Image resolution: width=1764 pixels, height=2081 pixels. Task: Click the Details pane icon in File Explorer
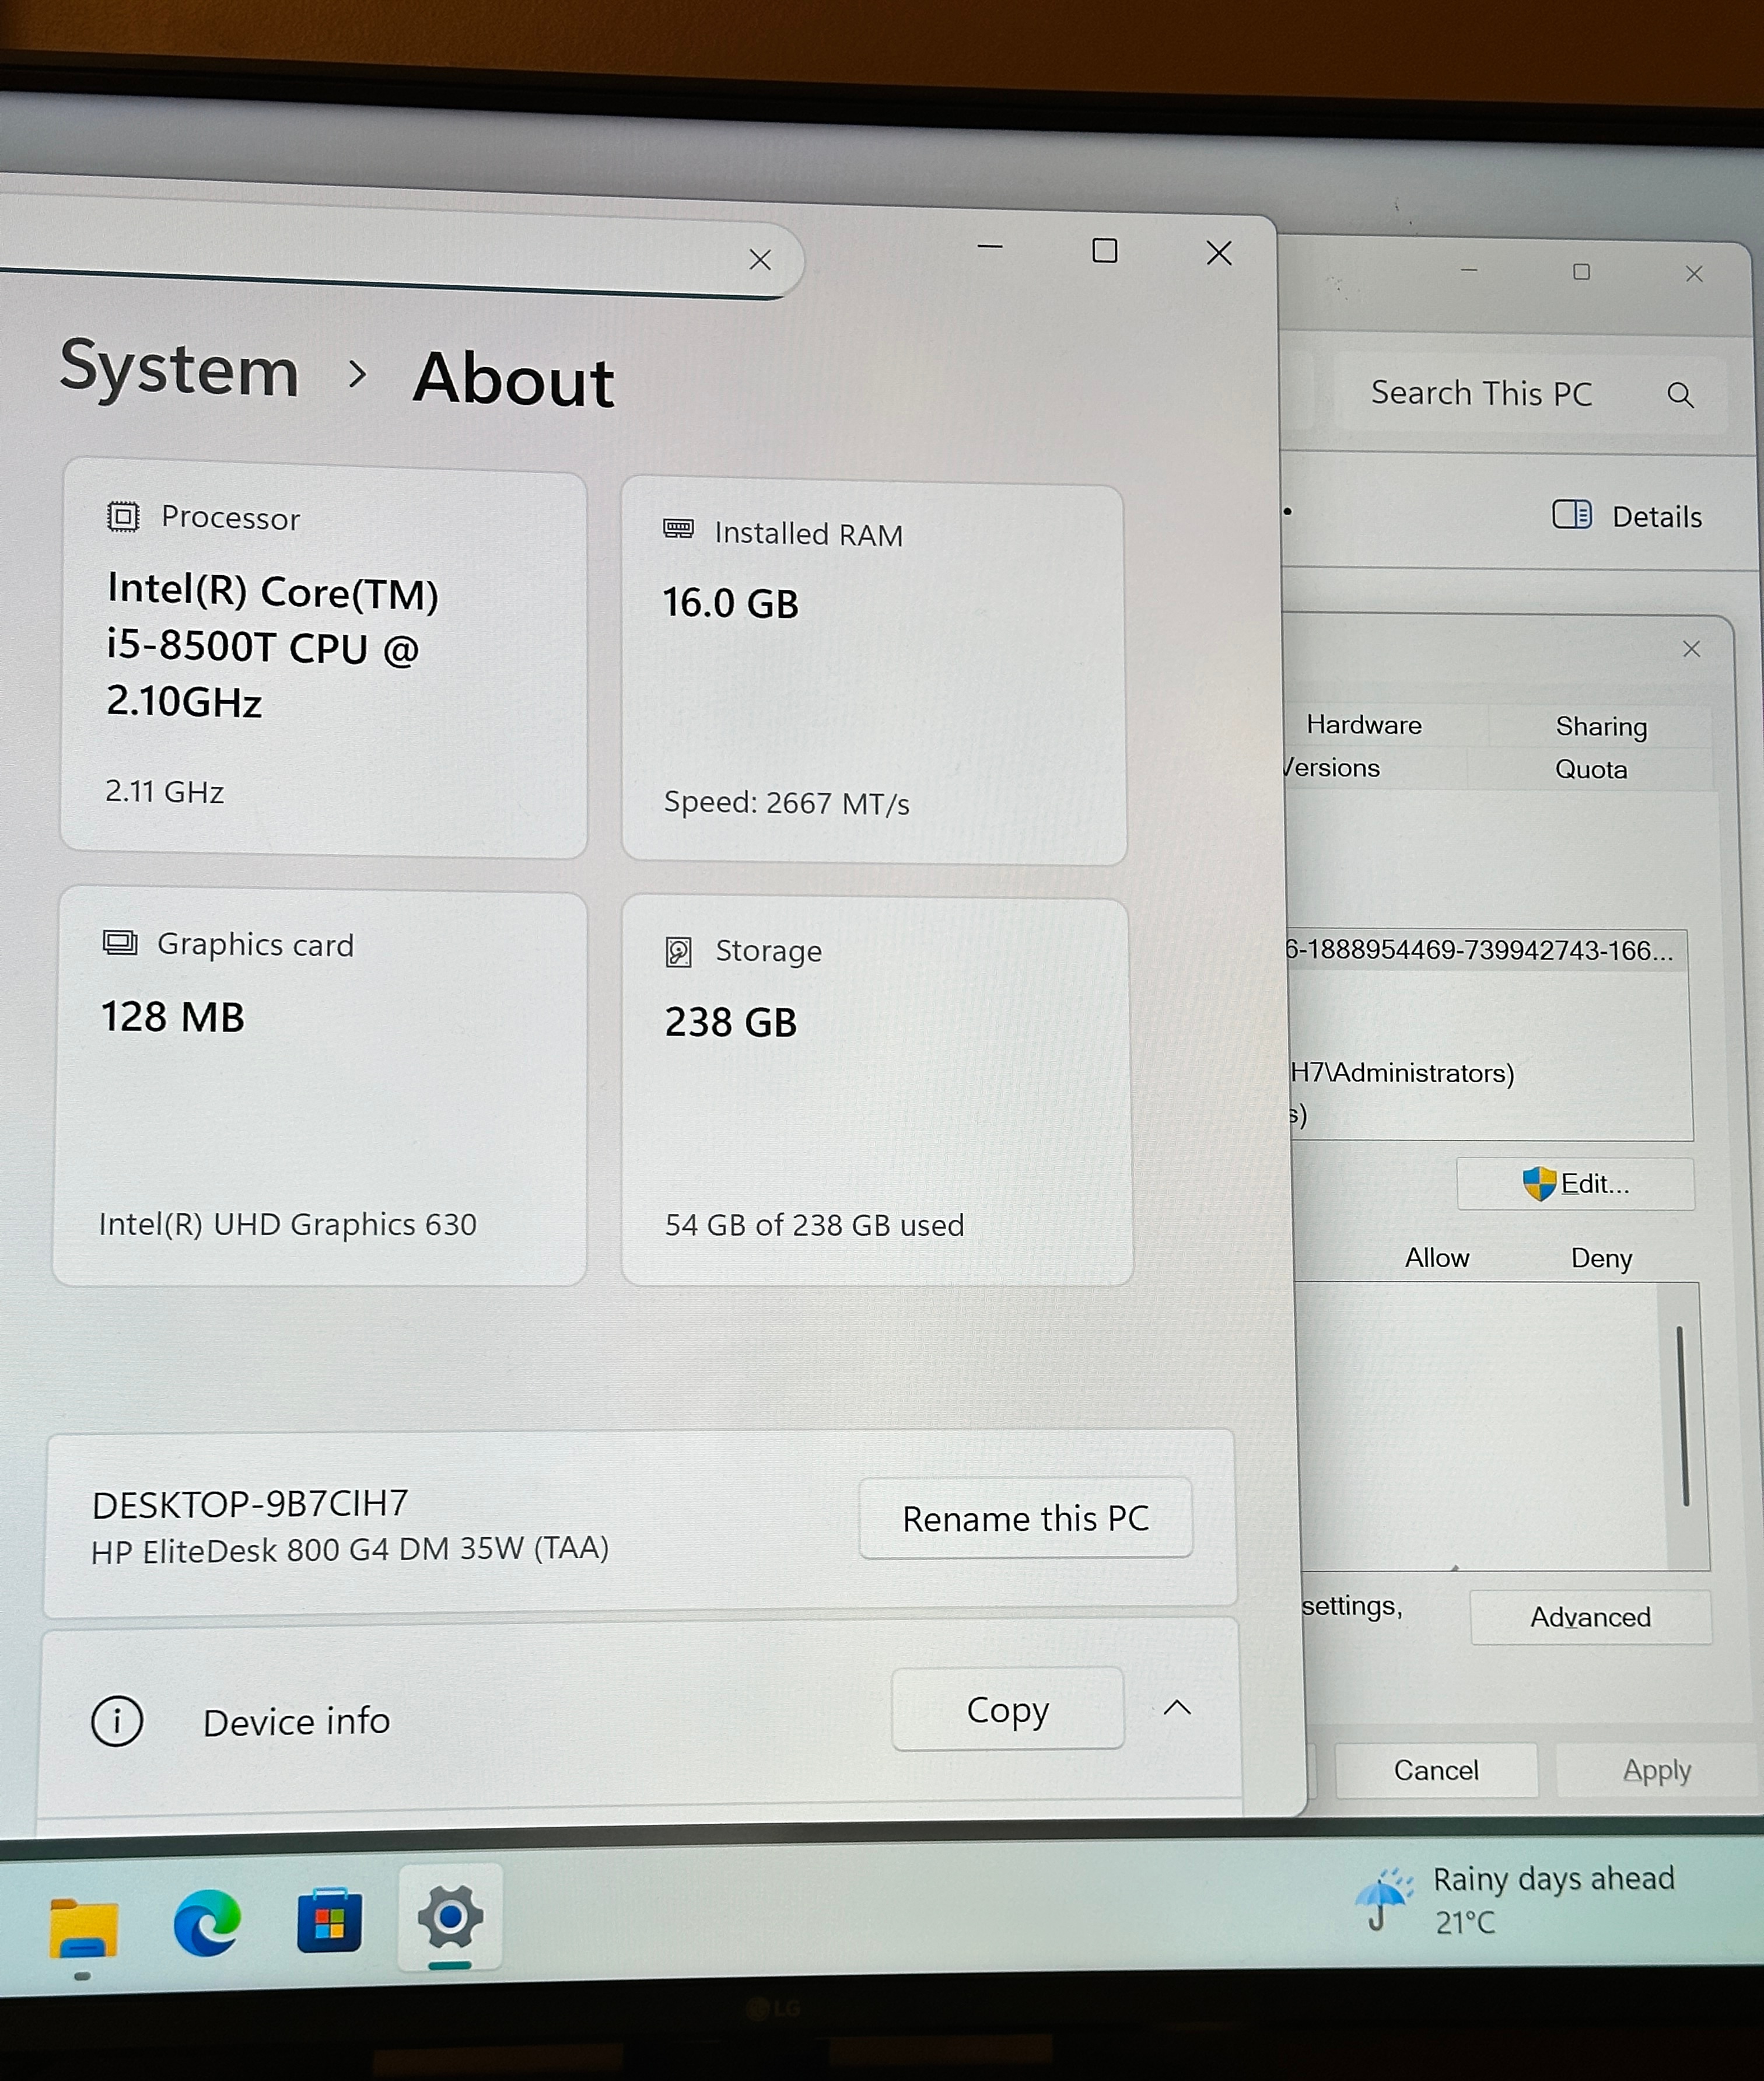pos(1572,514)
